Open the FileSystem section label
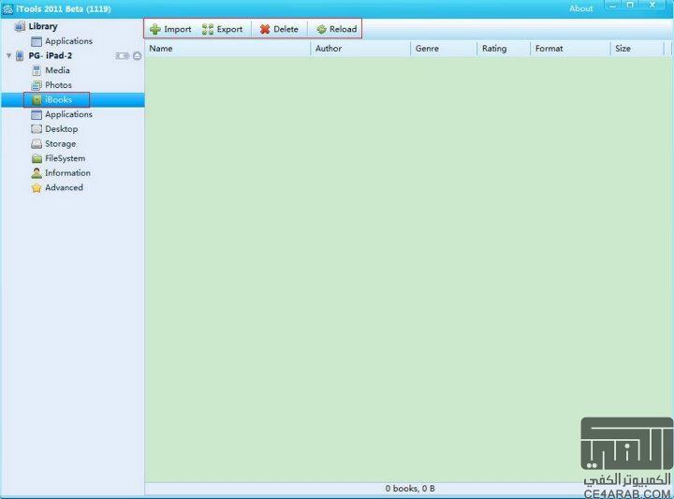This screenshot has width=674, height=499. (x=66, y=158)
